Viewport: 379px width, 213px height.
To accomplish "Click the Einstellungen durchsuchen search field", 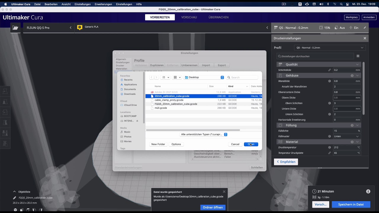I will 315,56.
